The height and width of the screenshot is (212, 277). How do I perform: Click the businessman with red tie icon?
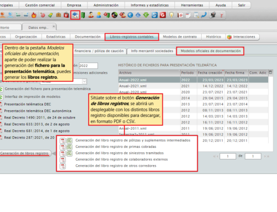tap(91, 15)
